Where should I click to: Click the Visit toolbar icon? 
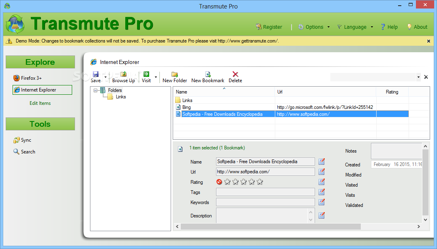(x=146, y=74)
